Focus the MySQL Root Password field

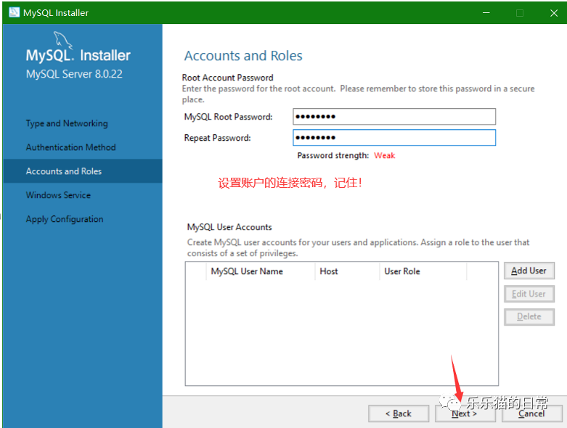coord(394,117)
